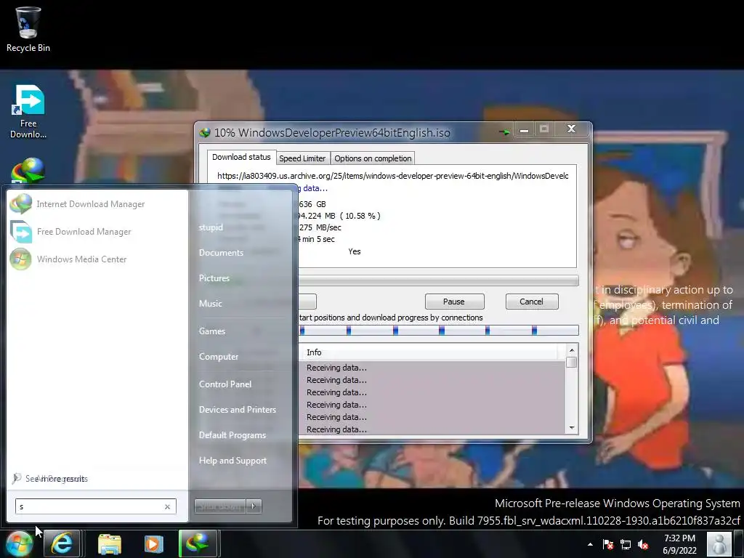744x558 pixels.
Task: Open Documents from Start menu
Action: click(221, 252)
